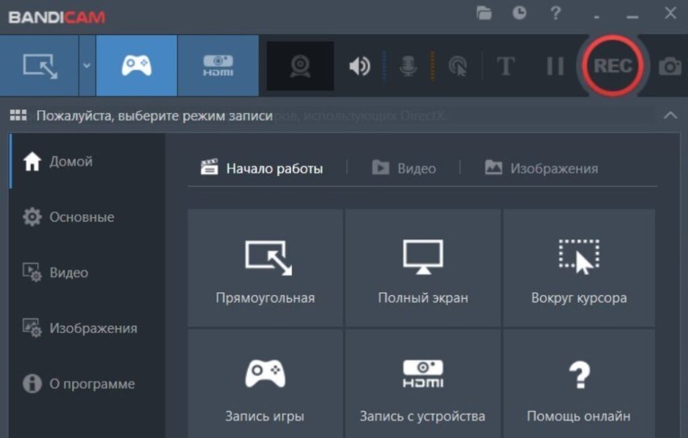
Task: Open the Домой sidebar section
Action: point(87,161)
